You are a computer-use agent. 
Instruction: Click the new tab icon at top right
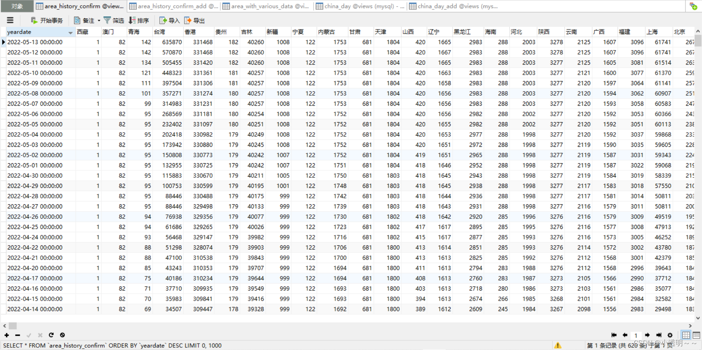(x=693, y=6)
